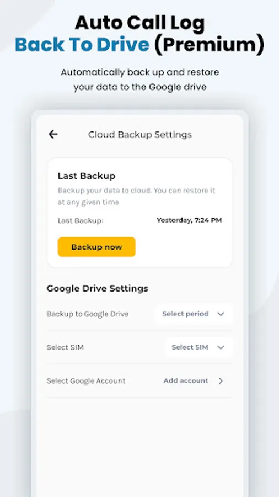Click the Yesterday, 7:24 PM timestamp
The image size is (279, 497).
point(189,220)
